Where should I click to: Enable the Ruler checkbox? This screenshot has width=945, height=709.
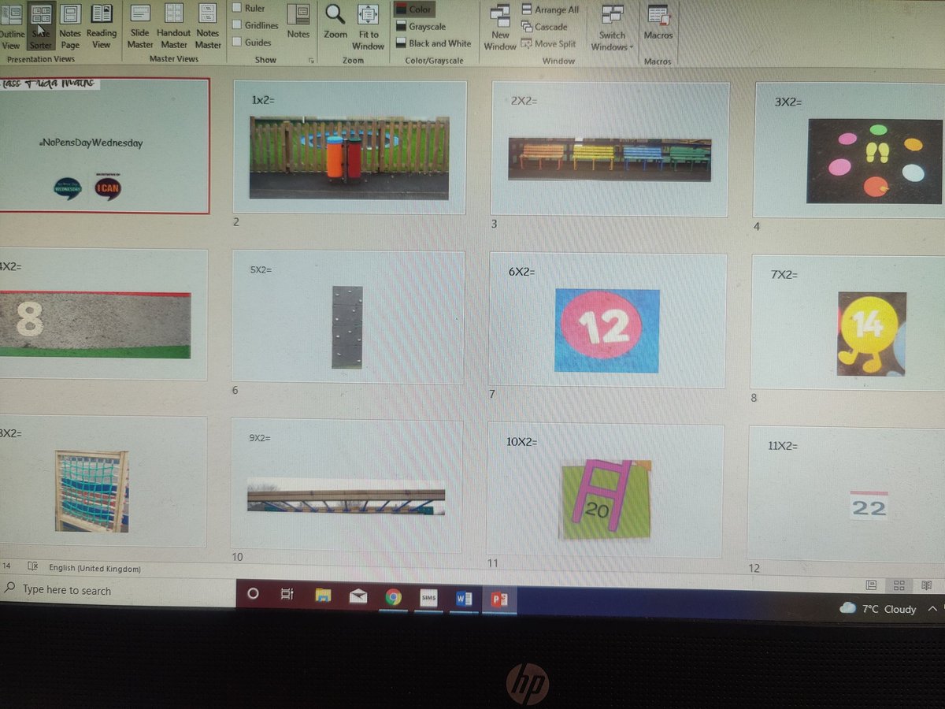248,8
